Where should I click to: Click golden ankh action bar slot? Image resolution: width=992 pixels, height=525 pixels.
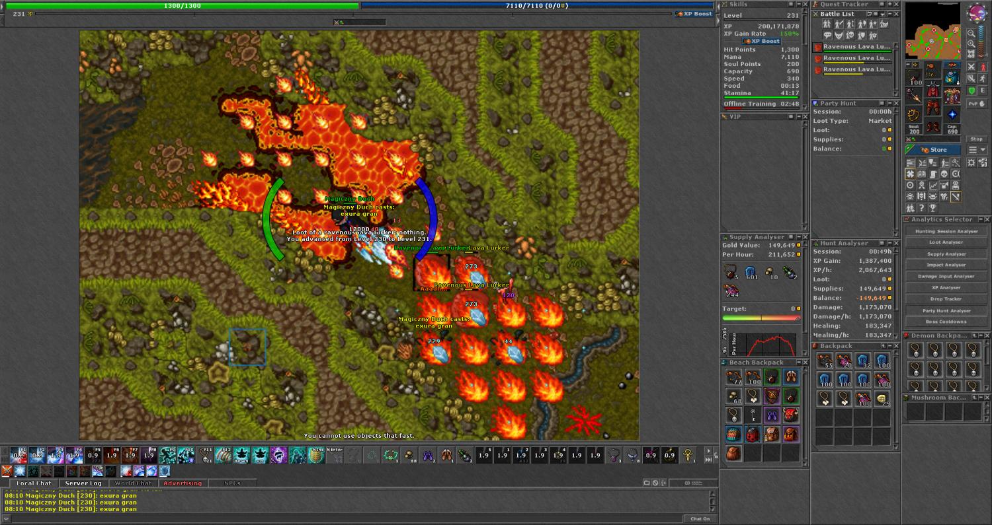tap(688, 455)
